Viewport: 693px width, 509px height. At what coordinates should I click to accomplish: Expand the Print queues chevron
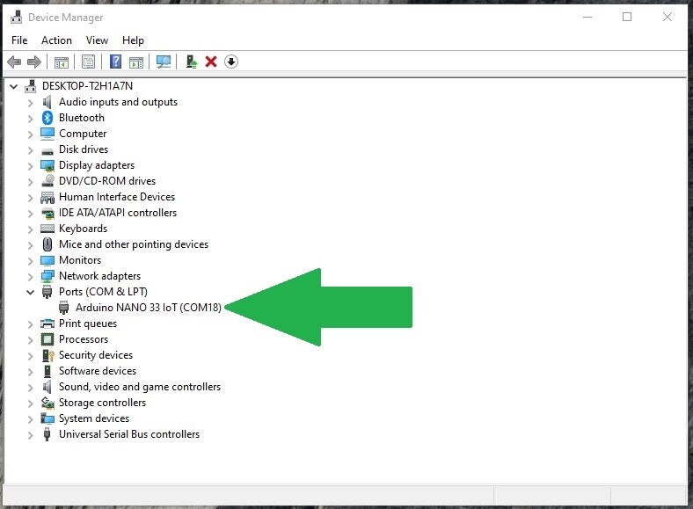[30, 324]
